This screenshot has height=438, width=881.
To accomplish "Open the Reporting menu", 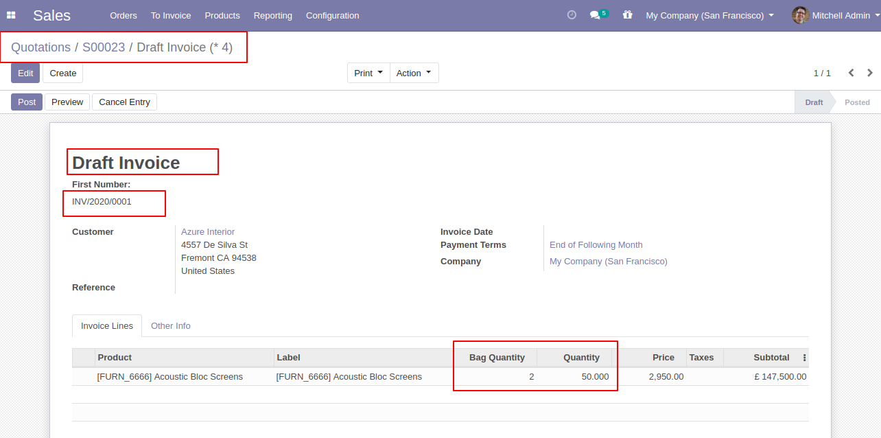I will coord(272,15).
